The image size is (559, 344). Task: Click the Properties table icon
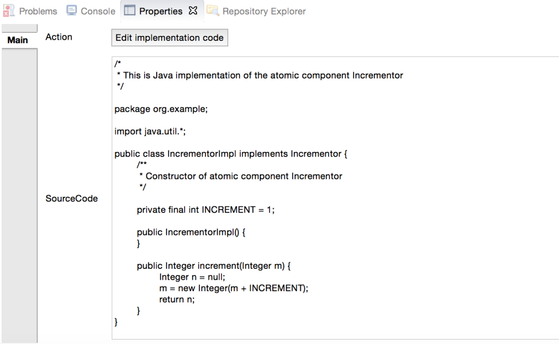click(x=129, y=10)
